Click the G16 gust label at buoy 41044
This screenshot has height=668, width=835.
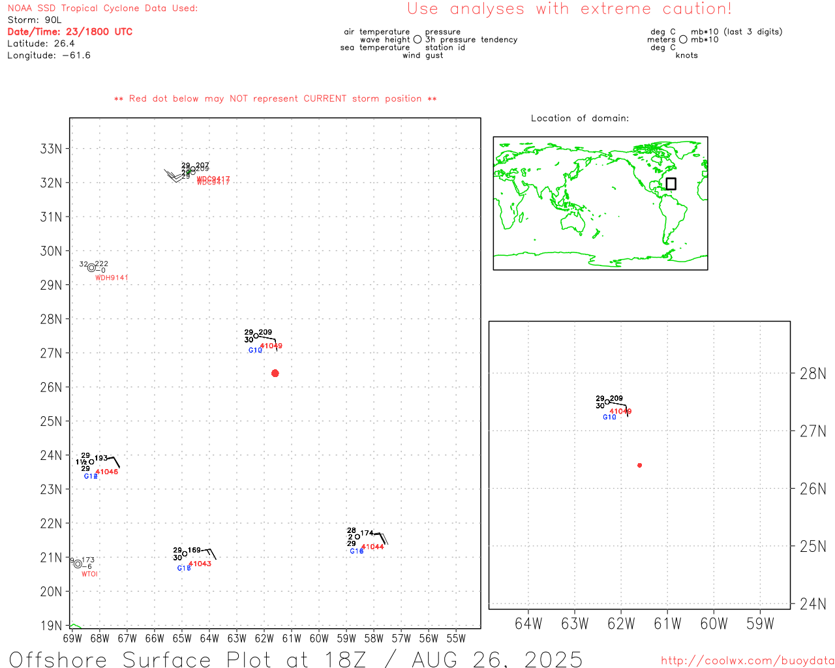point(357,551)
